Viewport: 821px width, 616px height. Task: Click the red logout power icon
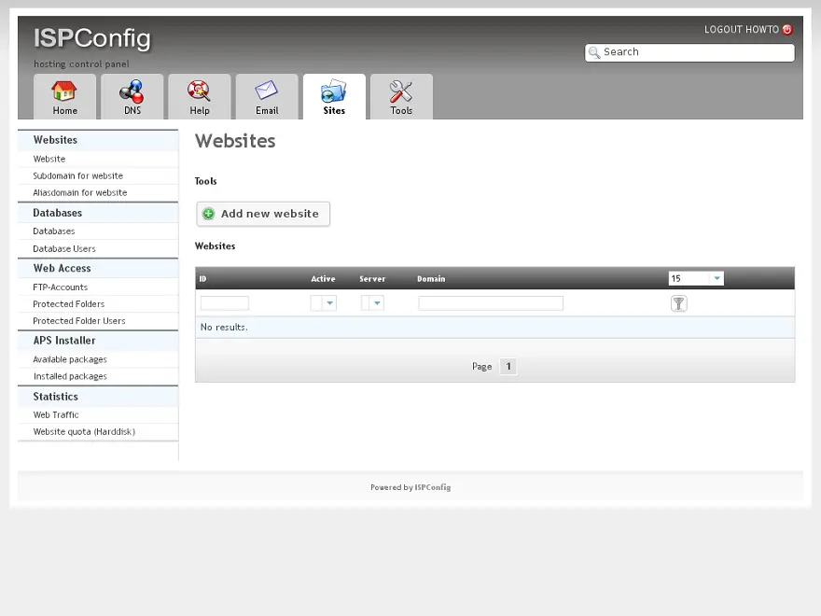coord(787,29)
